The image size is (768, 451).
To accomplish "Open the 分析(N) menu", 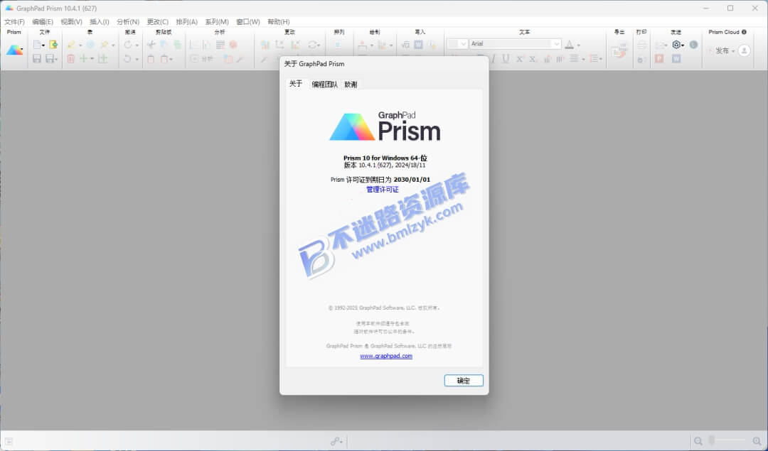I will (128, 21).
